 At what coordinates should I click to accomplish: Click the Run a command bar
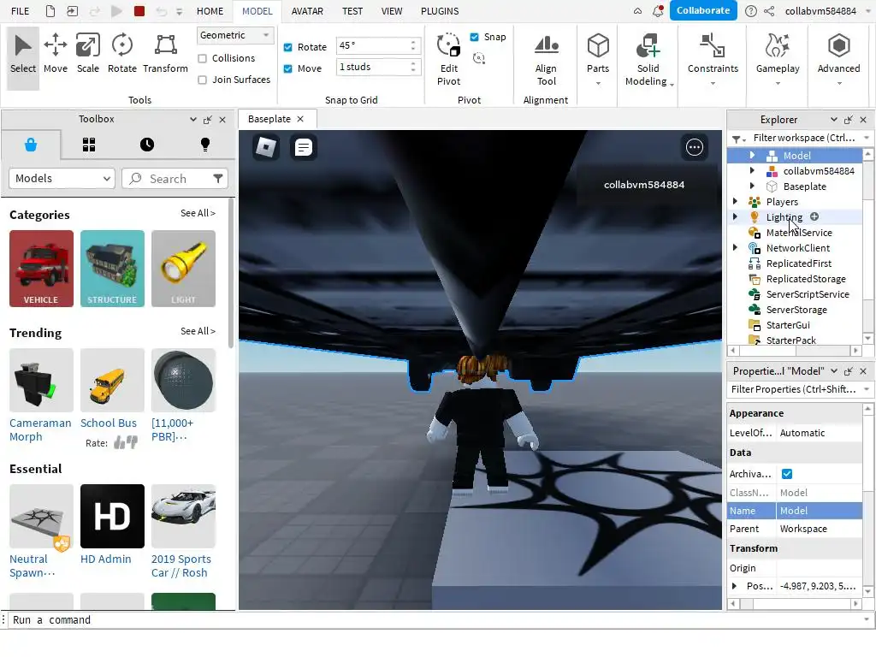[x=435, y=619]
